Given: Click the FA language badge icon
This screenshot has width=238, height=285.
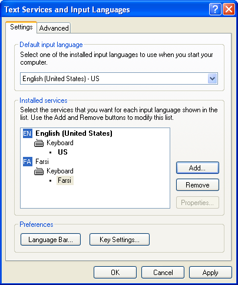Looking at the screenshot, I should [28, 162].
